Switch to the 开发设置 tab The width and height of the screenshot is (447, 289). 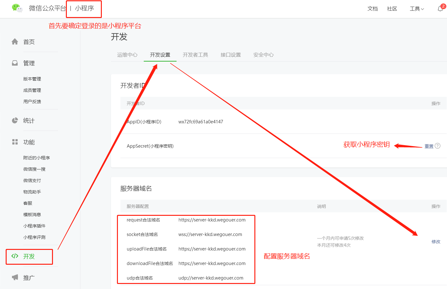[x=160, y=55]
